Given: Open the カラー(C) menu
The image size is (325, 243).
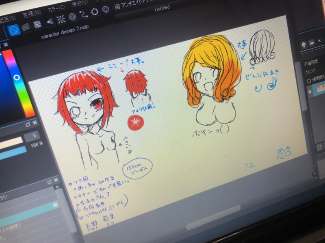Looking at the screenshot, I should click(x=56, y=9).
